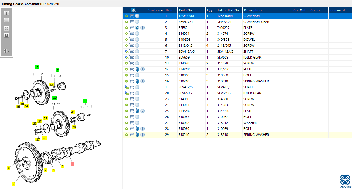The width and height of the screenshot is (352, 189).
Task: Show info for SPRING WASHER item 29
Action: tap(143, 135)
